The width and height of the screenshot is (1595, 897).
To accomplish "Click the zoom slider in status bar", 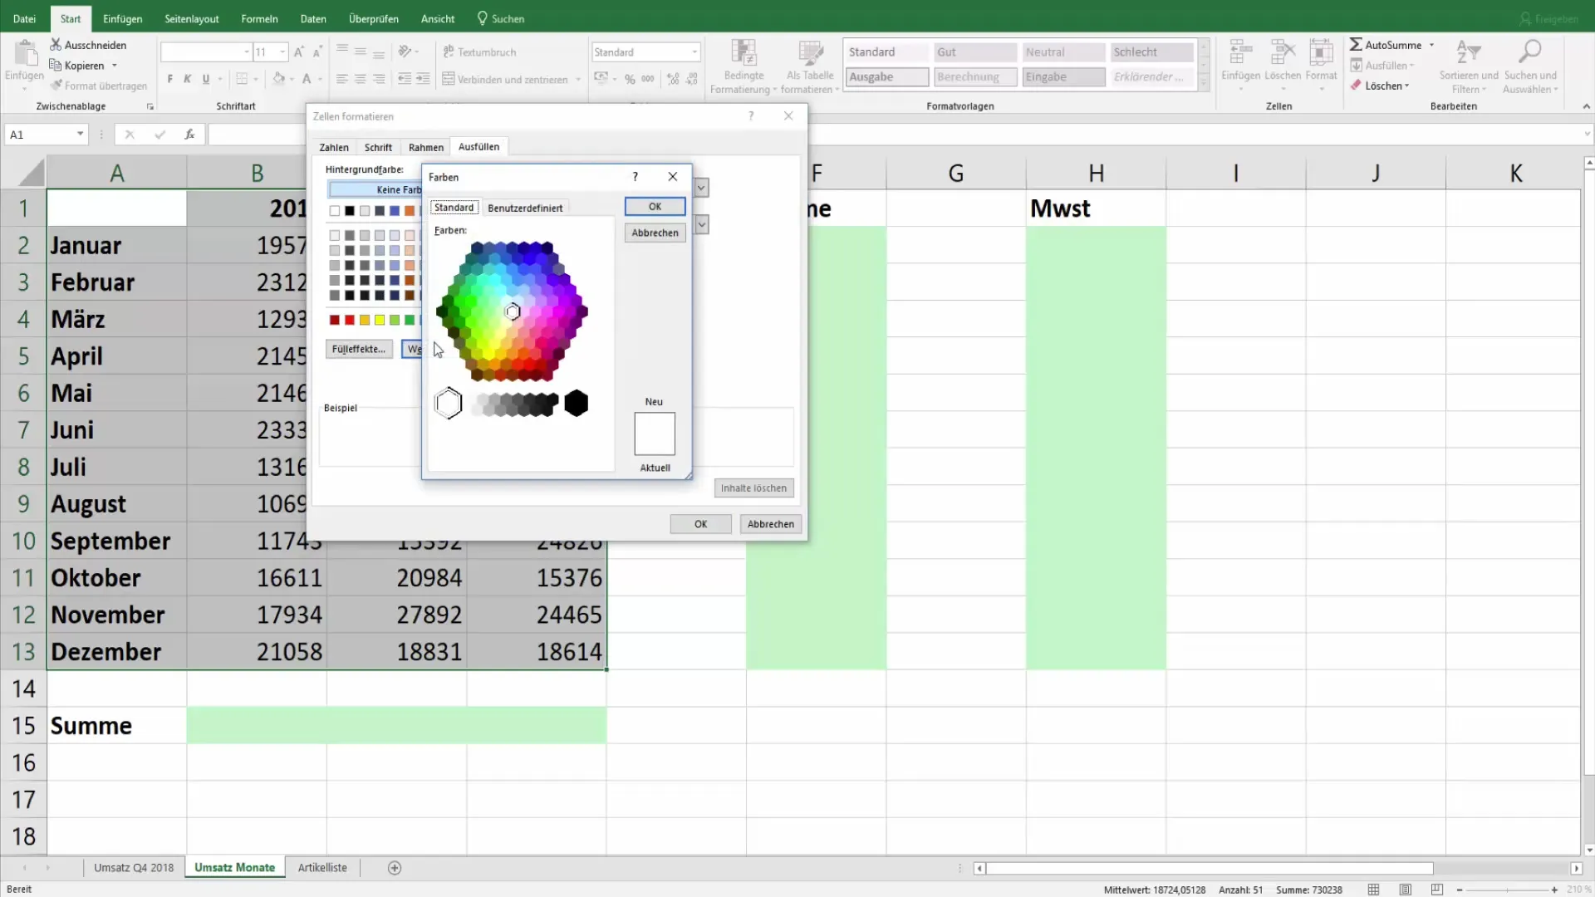I will (x=1507, y=890).
